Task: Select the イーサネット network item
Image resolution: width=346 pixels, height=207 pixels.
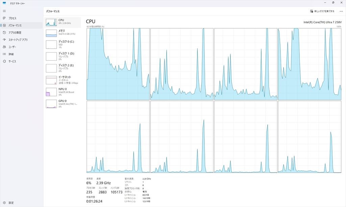Action: click(x=63, y=80)
